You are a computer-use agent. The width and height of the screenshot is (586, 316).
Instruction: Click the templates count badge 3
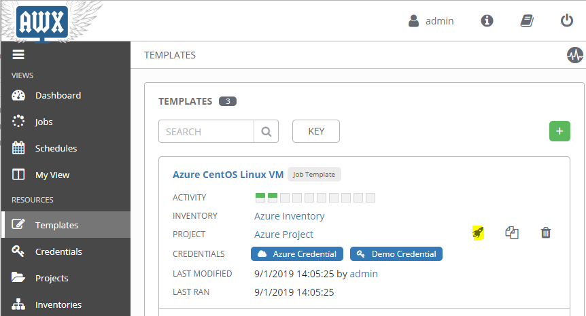click(x=228, y=101)
